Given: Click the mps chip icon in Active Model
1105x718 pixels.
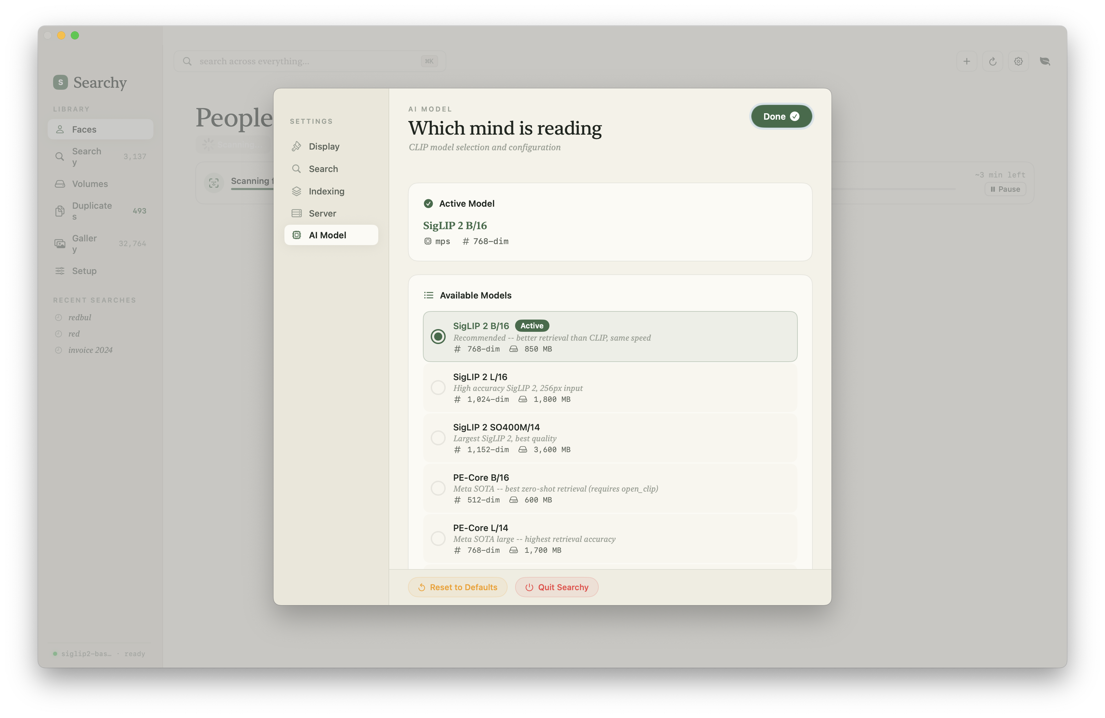Looking at the screenshot, I should 428,241.
